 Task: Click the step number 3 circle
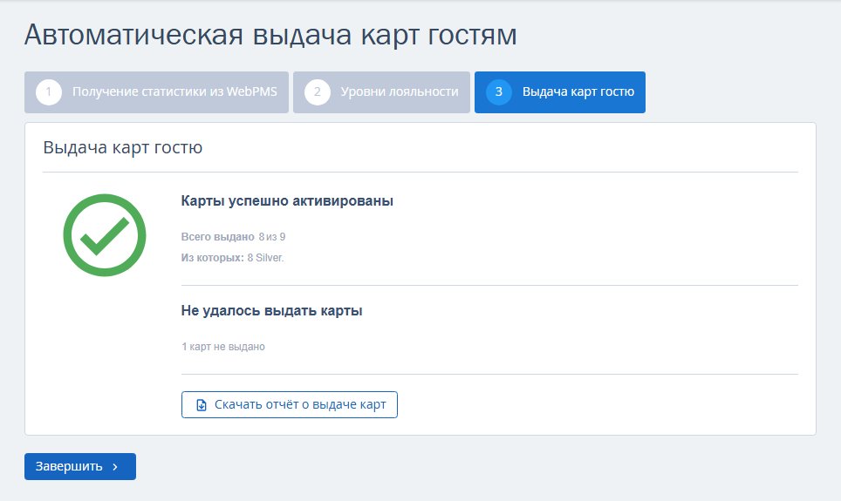click(499, 92)
